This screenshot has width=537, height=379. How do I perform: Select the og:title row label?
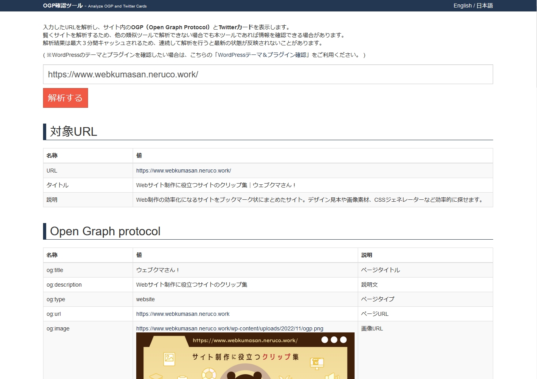pos(55,270)
